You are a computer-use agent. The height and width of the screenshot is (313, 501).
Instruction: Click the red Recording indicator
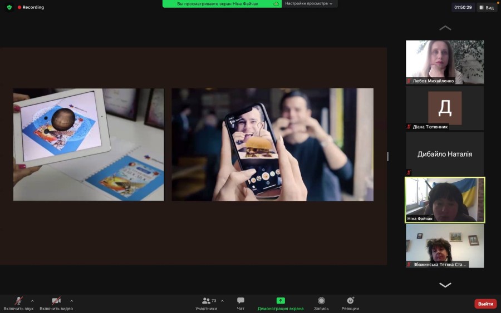[31, 7]
